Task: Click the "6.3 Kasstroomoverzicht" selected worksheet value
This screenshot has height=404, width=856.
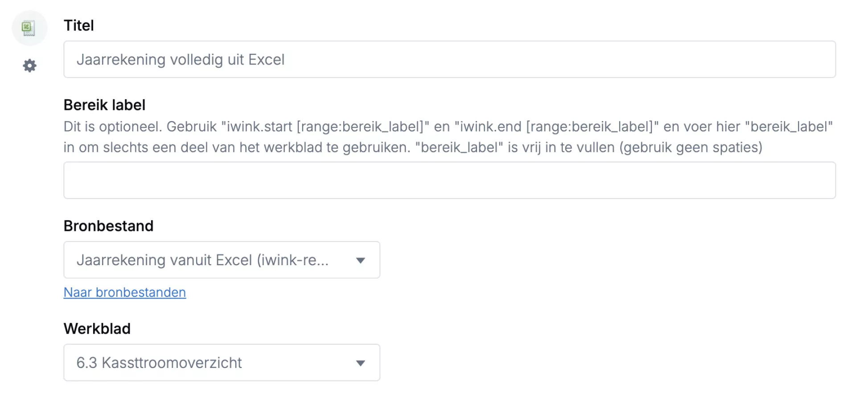Action: (159, 363)
